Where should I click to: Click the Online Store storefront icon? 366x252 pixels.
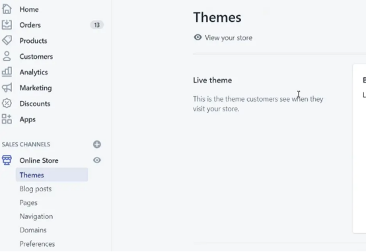click(x=7, y=160)
